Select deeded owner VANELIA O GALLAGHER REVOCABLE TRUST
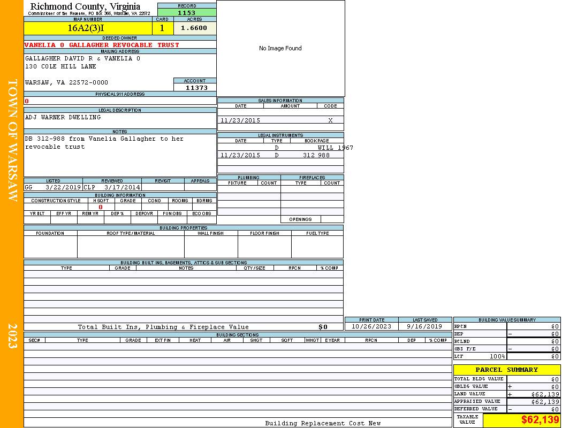The height and width of the screenshot is (428, 562). [x=102, y=45]
